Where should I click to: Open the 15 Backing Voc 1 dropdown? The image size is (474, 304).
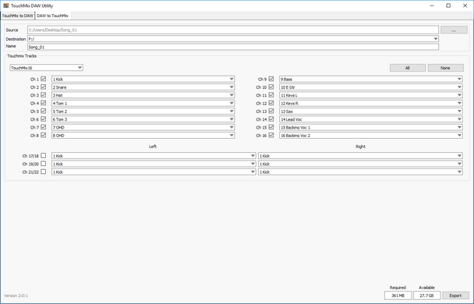(371, 128)
